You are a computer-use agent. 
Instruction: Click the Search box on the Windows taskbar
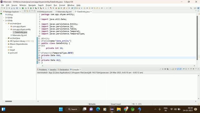point(73,109)
